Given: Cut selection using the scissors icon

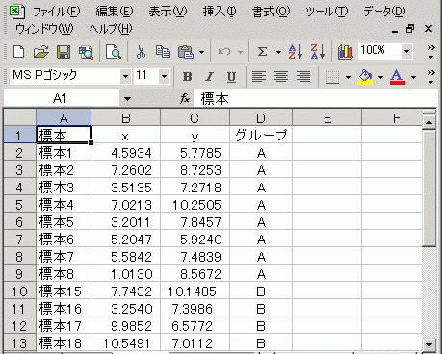Looking at the screenshot, I should [x=141, y=52].
